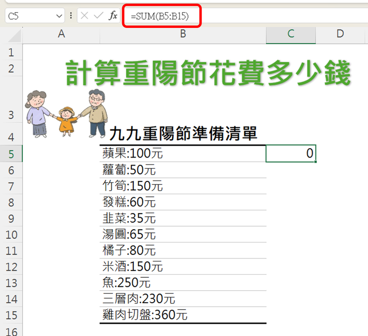Screen dimensions: 368x336
Task: Select column A header
Action: 61,35
